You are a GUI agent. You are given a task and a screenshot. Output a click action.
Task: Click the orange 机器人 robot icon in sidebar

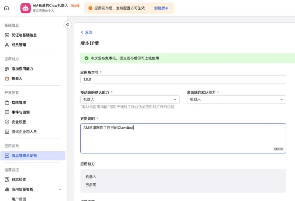[7, 79]
